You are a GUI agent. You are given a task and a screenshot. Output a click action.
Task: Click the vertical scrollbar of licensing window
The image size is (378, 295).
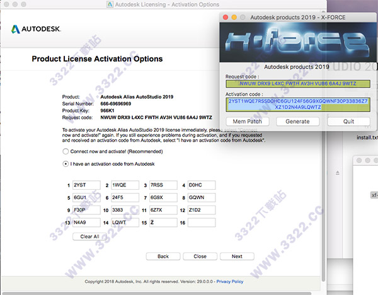[x=324, y=146]
